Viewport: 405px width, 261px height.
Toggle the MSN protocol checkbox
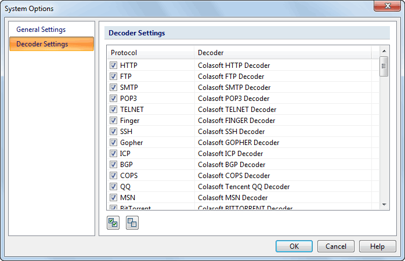(113, 198)
